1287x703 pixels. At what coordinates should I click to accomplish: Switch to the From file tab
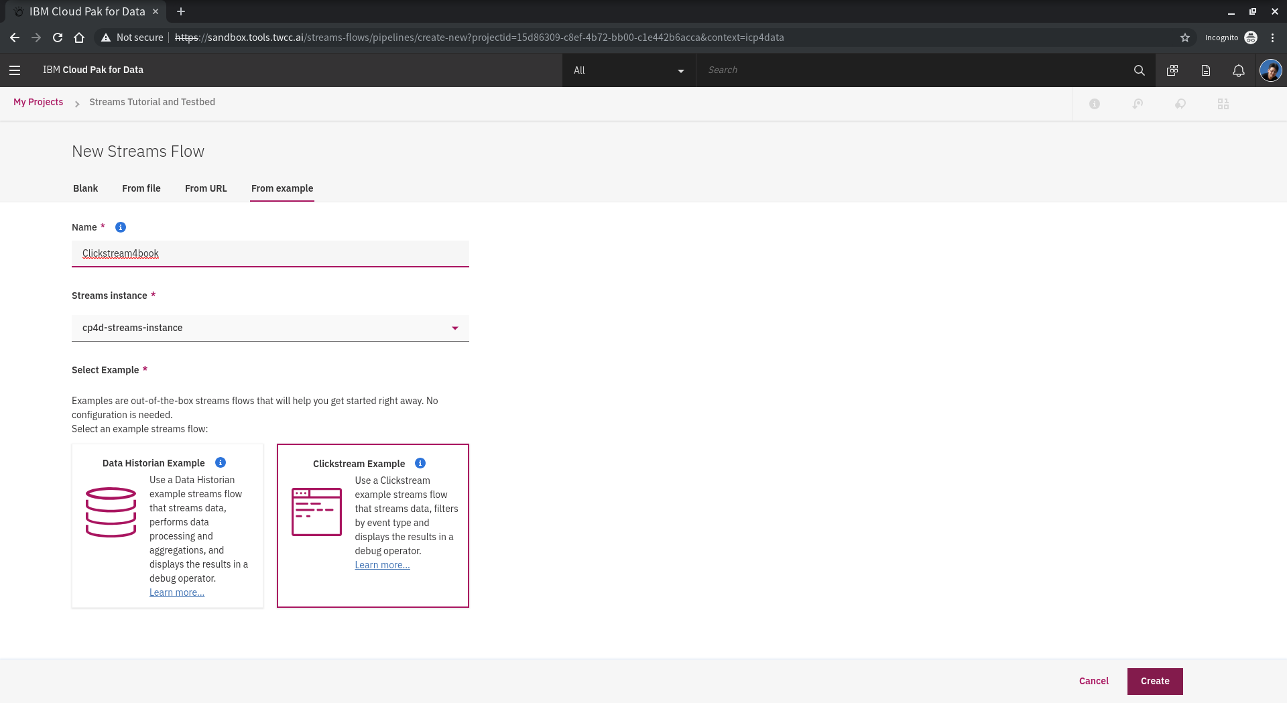[x=141, y=188]
